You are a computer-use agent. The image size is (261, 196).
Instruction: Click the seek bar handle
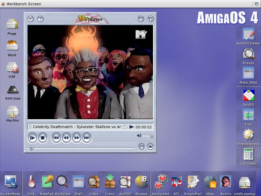[x=31, y=148]
